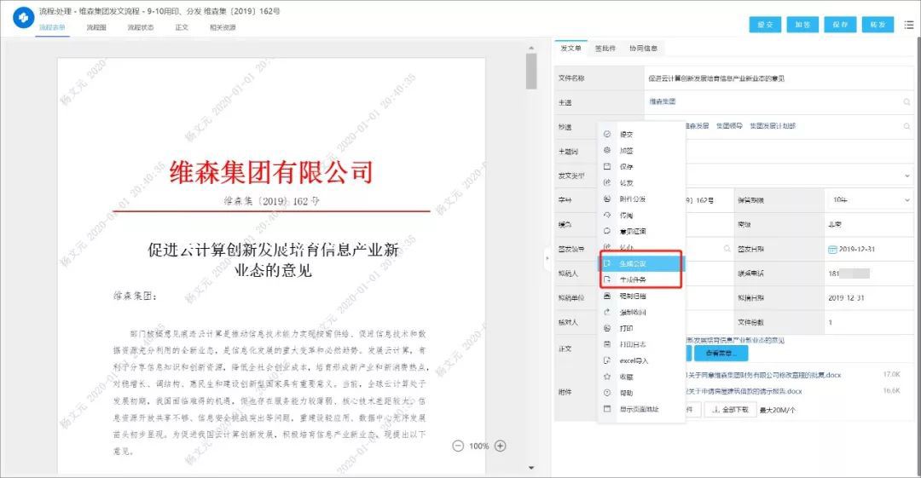Click the blue 转发 button at top
The image size is (921, 478).
878,25
